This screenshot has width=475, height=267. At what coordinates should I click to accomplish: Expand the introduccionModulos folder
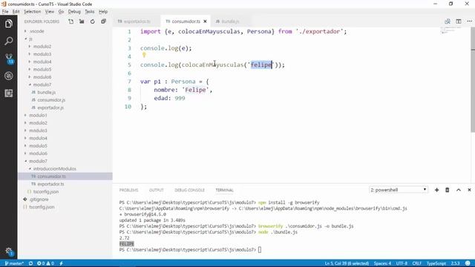(x=54, y=168)
